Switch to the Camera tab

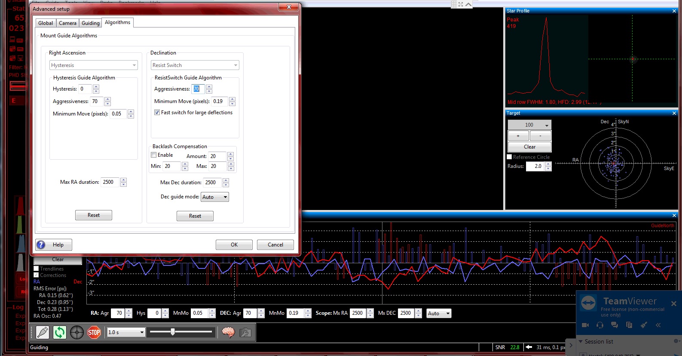coord(67,23)
